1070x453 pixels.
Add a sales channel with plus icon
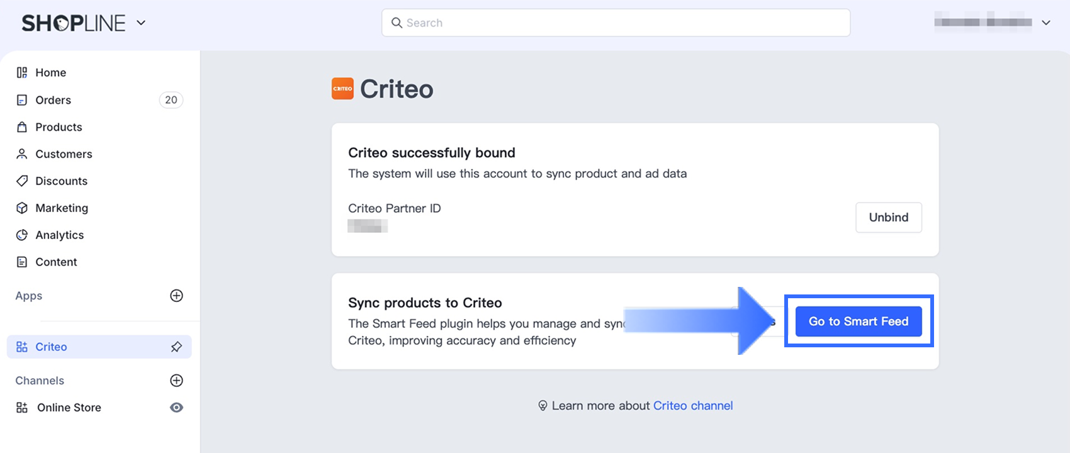(x=177, y=381)
